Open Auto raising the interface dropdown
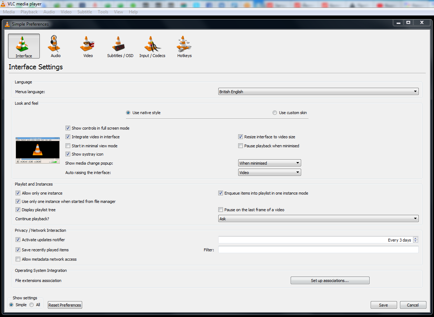 click(x=269, y=172)
